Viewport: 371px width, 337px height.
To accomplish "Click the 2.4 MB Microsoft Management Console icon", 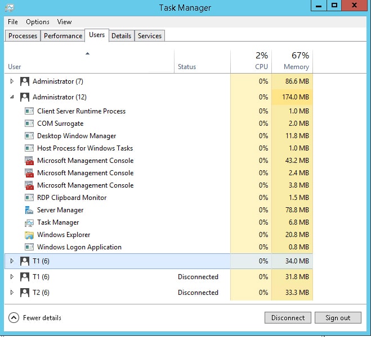I will click(29, 173).
